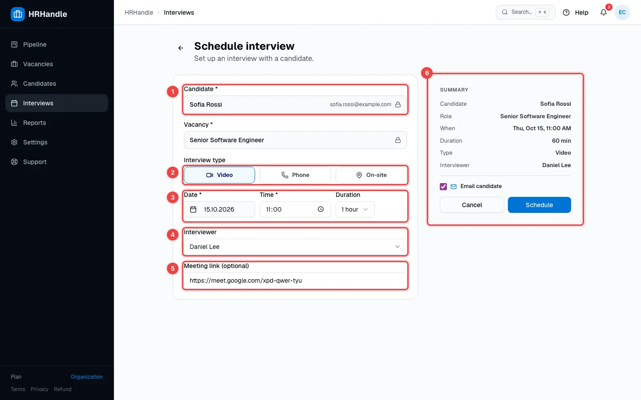
Task: Click the Settings gear icon
Action: pyautogui.click(x=14, y=142)
